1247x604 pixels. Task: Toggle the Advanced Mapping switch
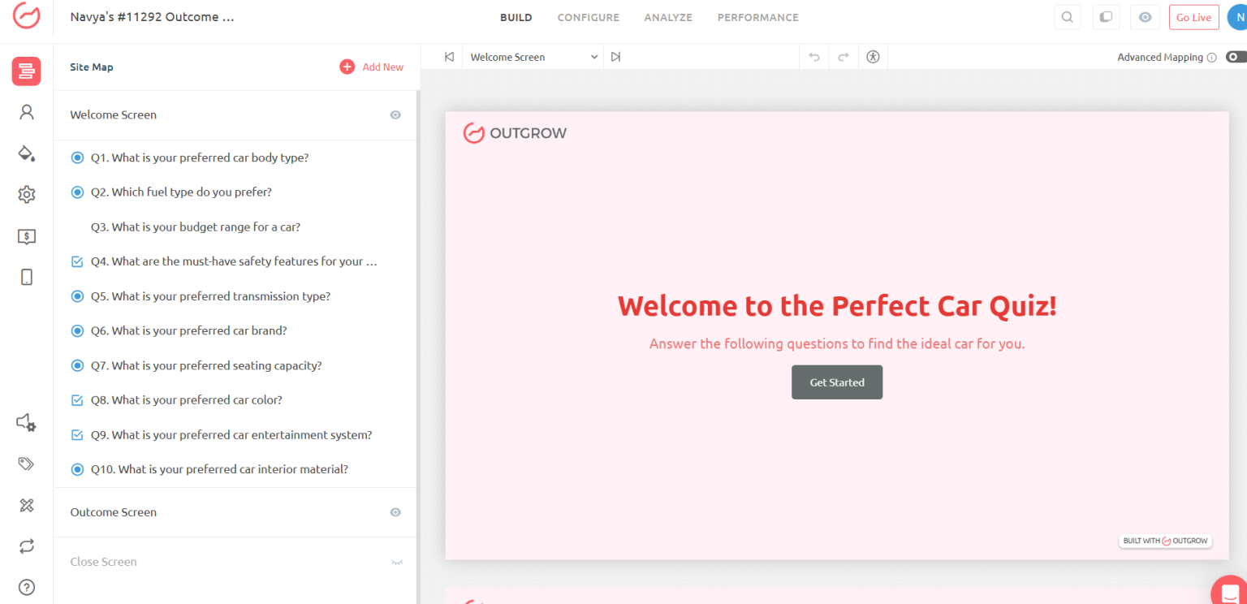(x=1236, y=57)
